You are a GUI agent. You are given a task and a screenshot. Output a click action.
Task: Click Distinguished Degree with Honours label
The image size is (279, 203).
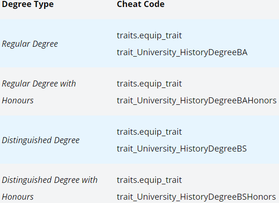pos(50,188)
